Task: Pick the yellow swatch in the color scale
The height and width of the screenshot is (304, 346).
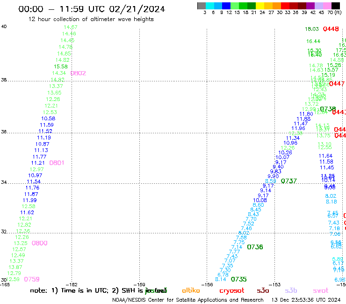Action: (260, 6)
